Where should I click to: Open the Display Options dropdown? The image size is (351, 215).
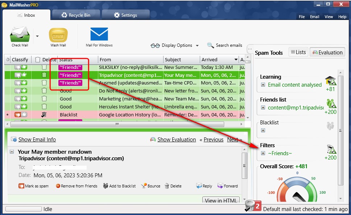click(175, 45)
